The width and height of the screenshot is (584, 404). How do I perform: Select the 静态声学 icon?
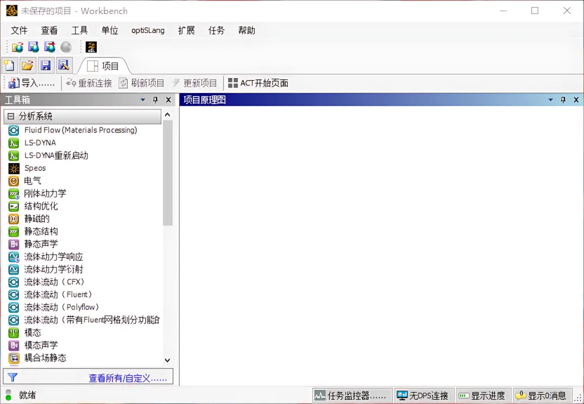click(14, 244)
